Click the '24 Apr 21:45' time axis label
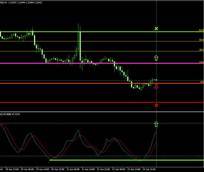Image resolution: width=204 pixels, height=172 pixels. coord(149,169)
